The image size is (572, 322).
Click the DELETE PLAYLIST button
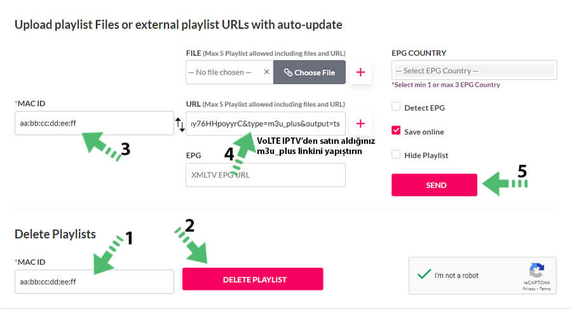pos(253,279)
